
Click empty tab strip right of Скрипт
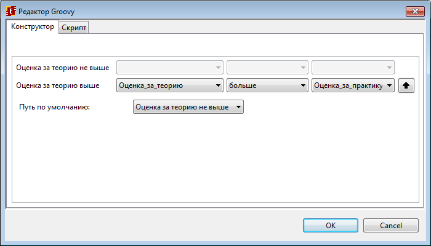coord(246,28)
